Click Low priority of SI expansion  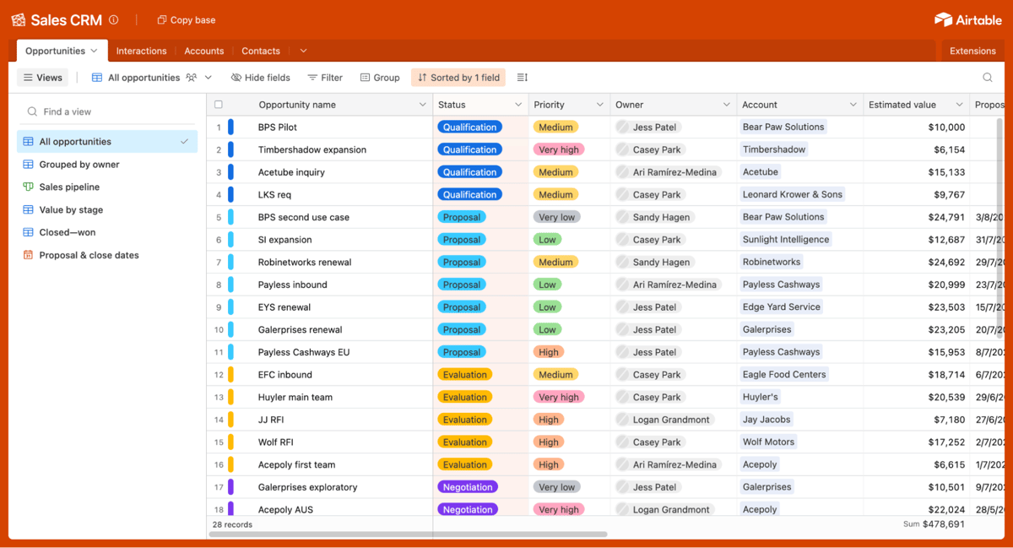547,240
